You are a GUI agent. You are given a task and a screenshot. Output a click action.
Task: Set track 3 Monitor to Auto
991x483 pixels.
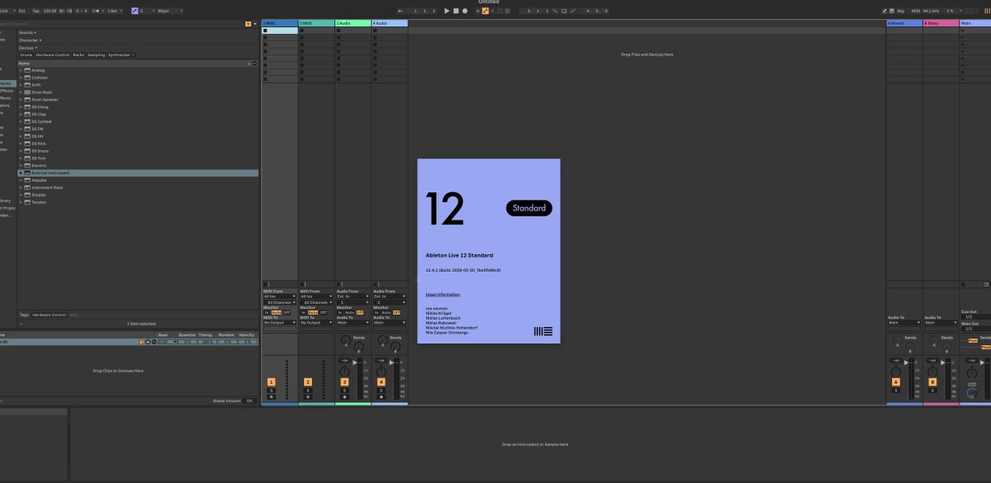(350, 312)
